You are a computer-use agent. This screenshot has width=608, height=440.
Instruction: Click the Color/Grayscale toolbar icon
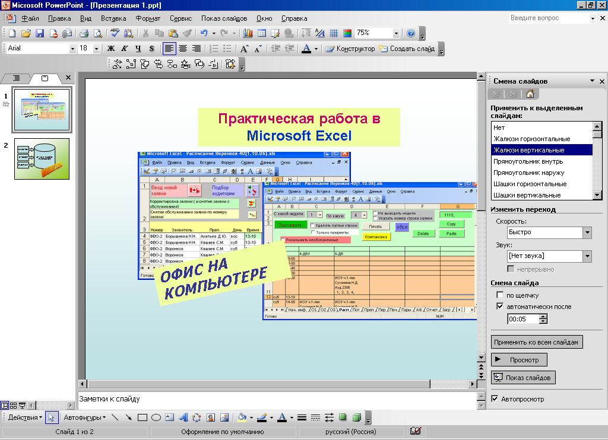point(347,33)
